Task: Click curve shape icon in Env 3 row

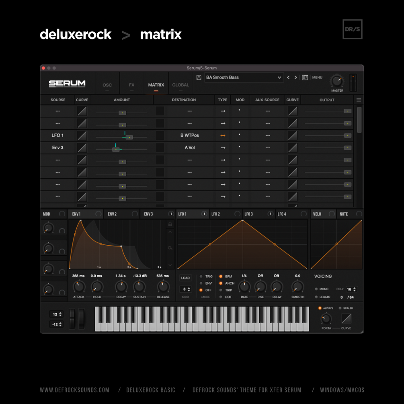Action: point(82,148)
